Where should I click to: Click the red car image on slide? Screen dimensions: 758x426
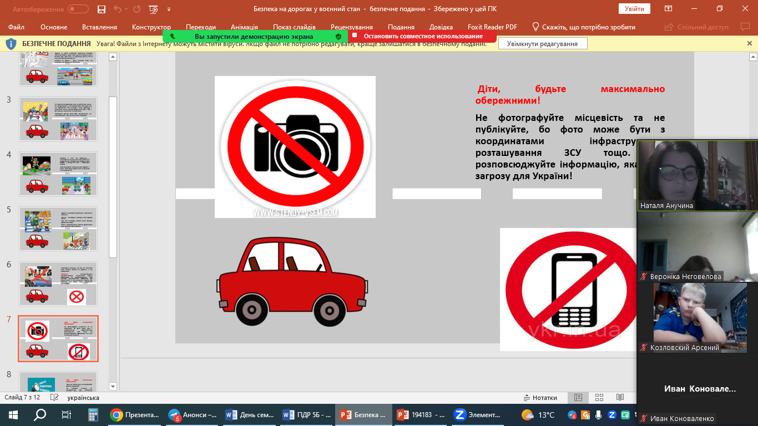tap(292, 282)
